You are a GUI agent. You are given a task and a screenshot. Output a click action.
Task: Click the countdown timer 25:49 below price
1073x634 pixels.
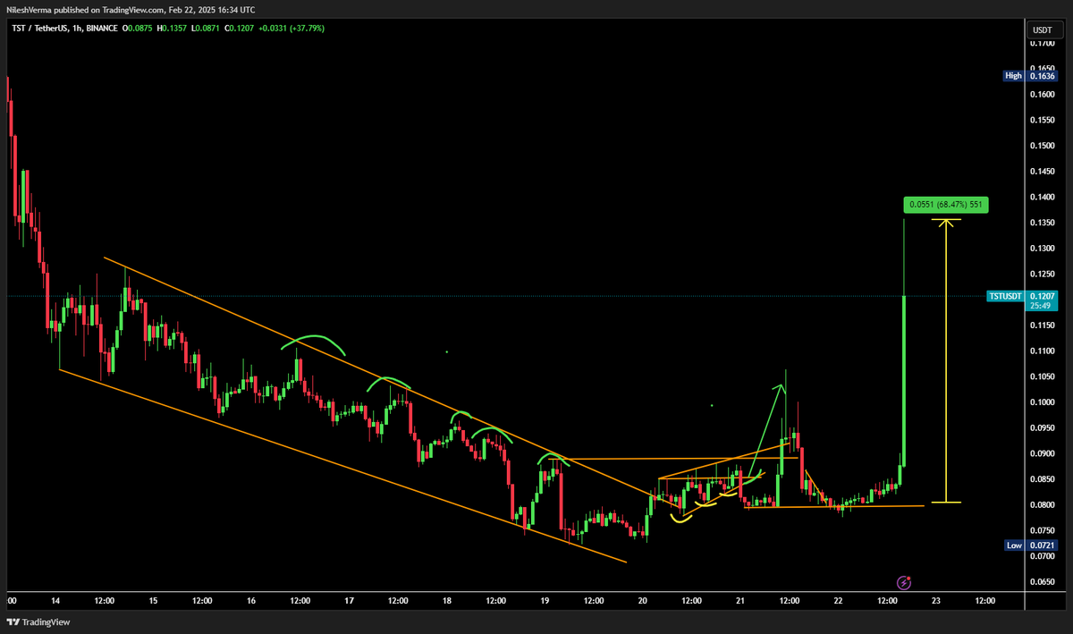pos(1040,305)
